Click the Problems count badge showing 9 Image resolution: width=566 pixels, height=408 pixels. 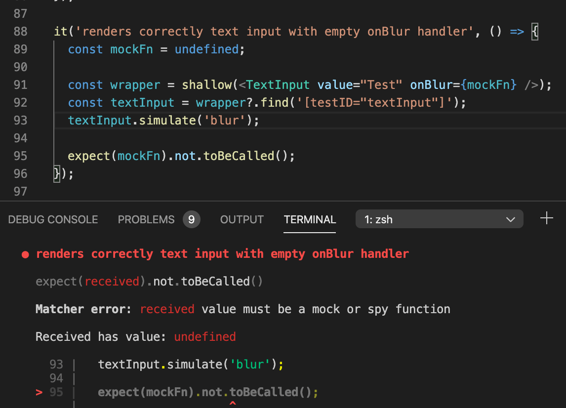pos(191,219)
